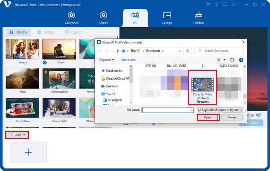Image resolution: width=270 pixels, height=171 pixels.
Task: Select Quick access in navigation pane
Action: click(x=112, y=71)
